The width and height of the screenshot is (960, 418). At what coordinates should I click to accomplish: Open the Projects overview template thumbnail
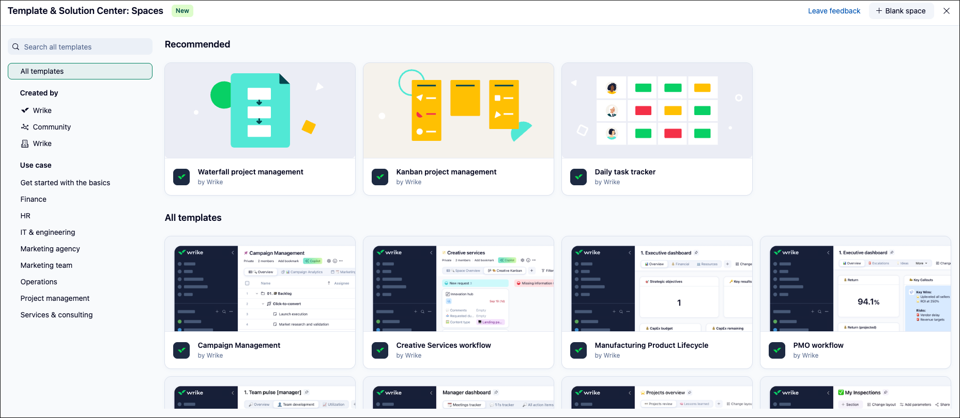[x=657, y=393]
